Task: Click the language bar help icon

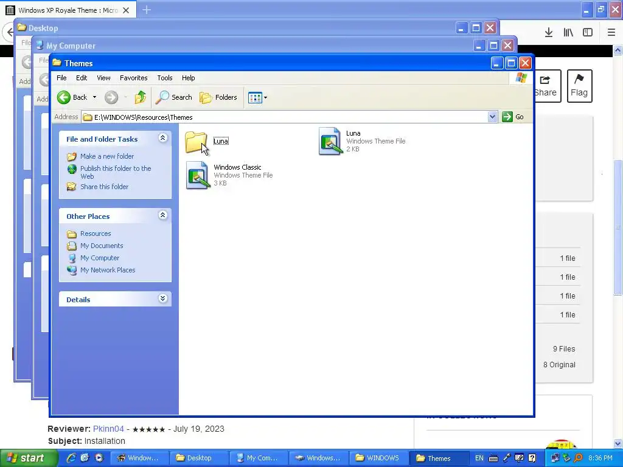Action: tap(533, 458)
